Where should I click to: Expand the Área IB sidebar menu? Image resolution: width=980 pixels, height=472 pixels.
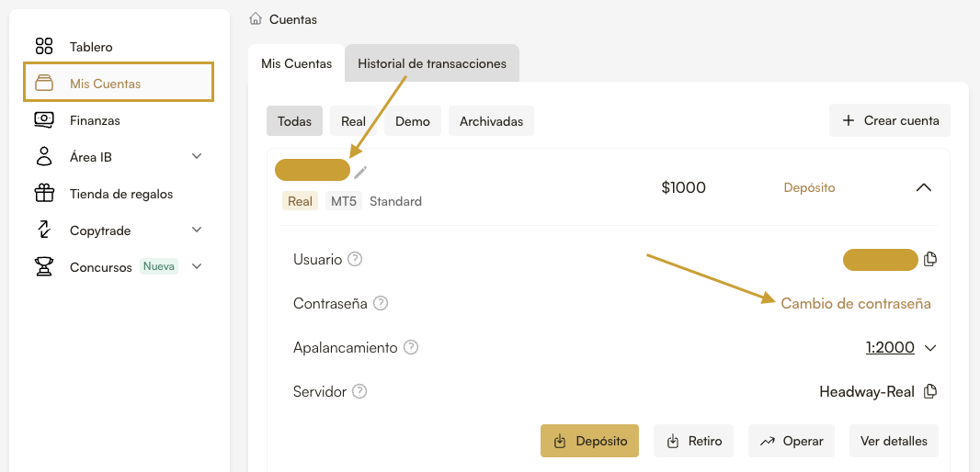coord(197,157)
